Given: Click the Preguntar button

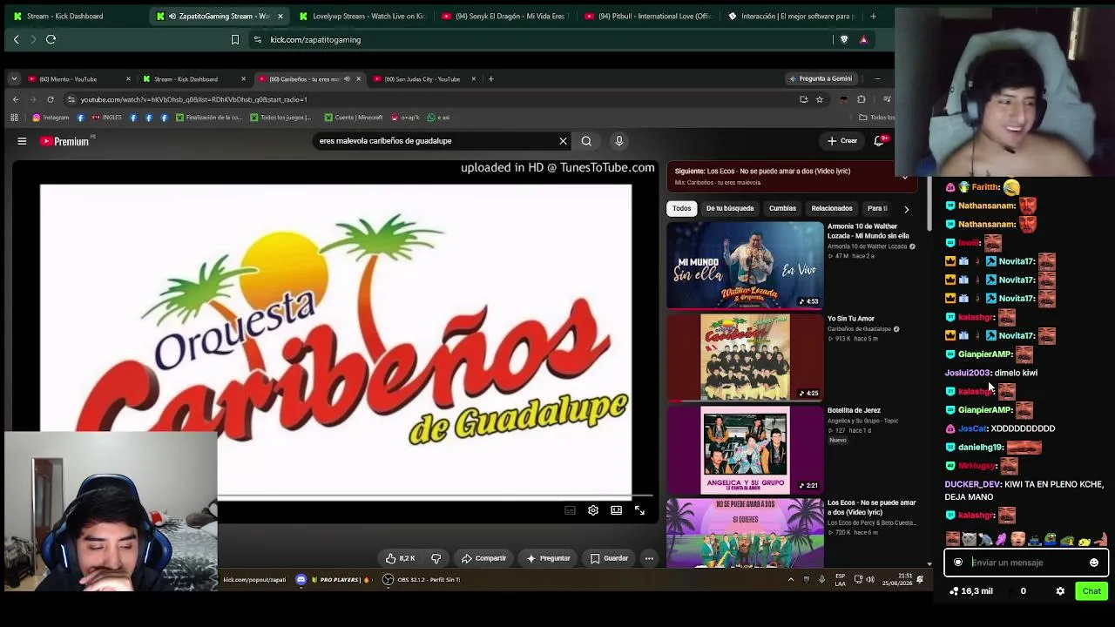Looking at the screenshot, I should tap(547, 558).
